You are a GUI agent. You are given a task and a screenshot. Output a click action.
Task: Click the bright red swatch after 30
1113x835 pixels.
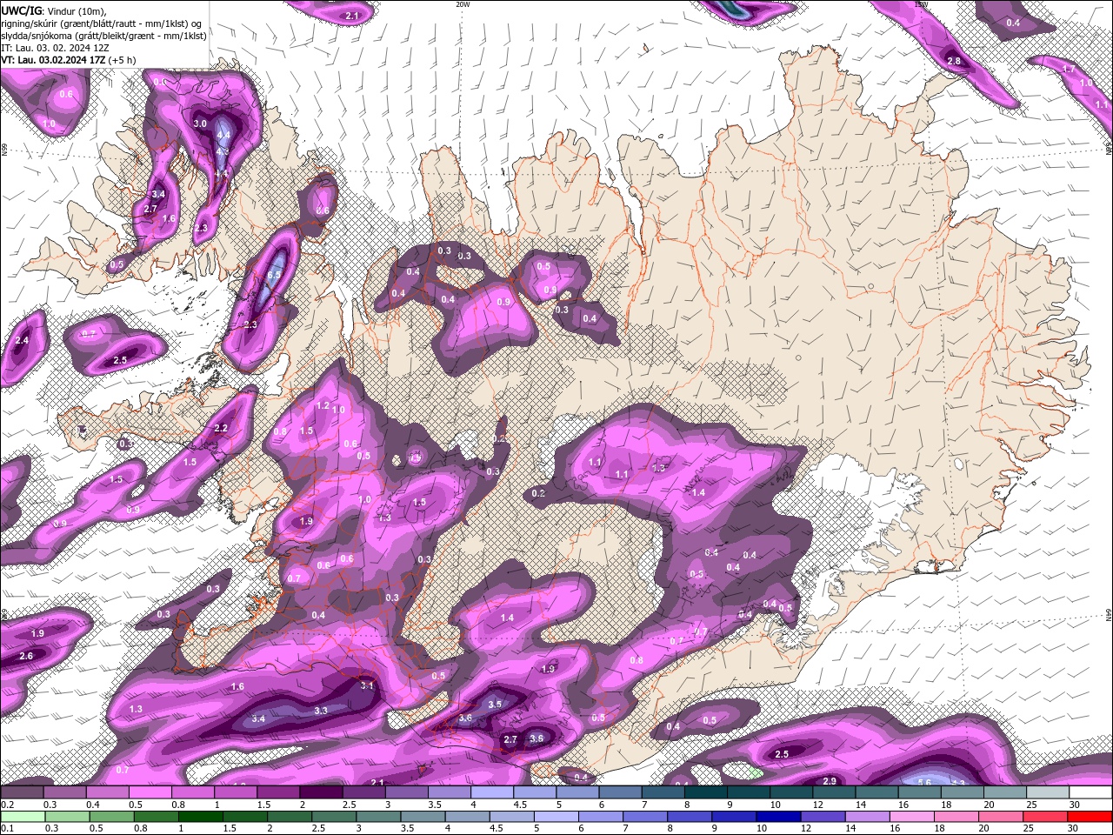tap(1090, 817)
